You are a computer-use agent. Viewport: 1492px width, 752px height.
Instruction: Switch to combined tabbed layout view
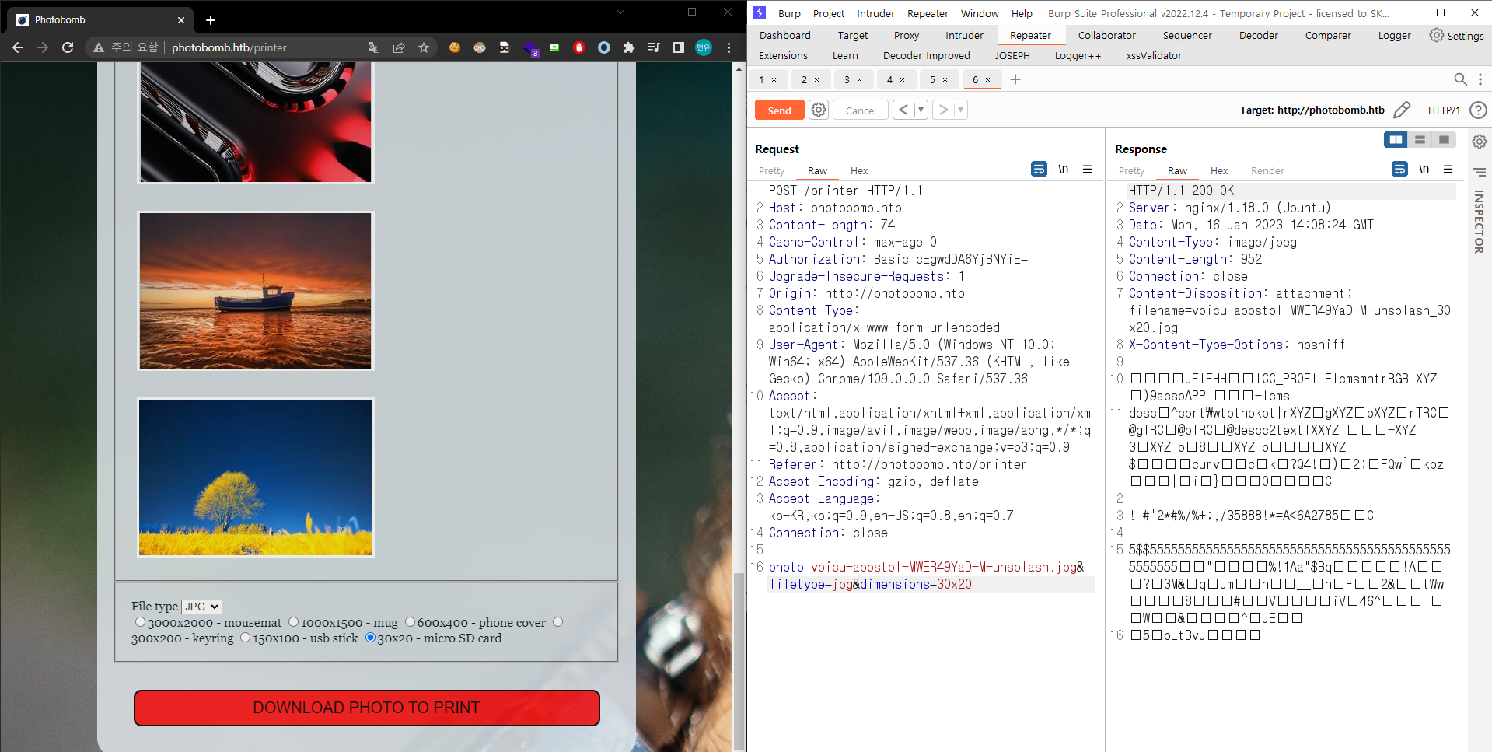point(1444,139)
